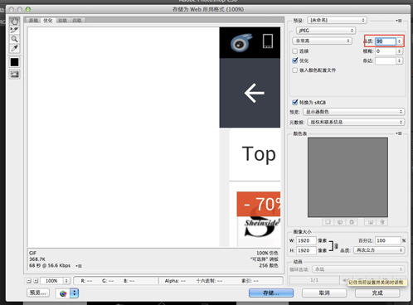
Task: Click the 368.7K file size text
Action: [37, 259]
